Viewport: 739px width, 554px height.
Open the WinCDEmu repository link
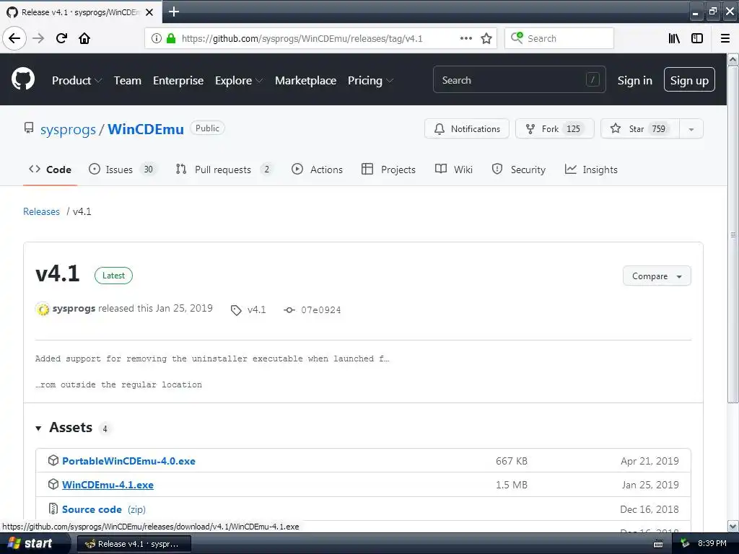(x=146, y=129)
